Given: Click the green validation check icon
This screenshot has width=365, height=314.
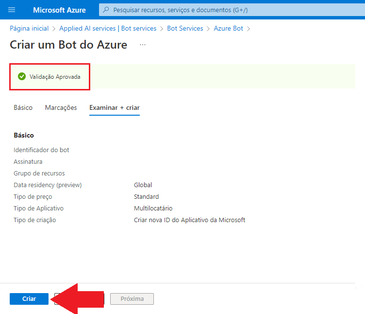Looking at the screenshot, I should point(22,76).
